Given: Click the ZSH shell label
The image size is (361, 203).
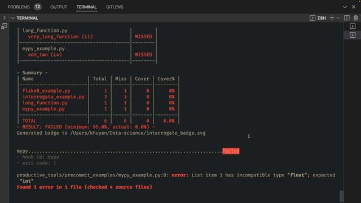Looking at the screenshot, I should [x=322, y=18].
